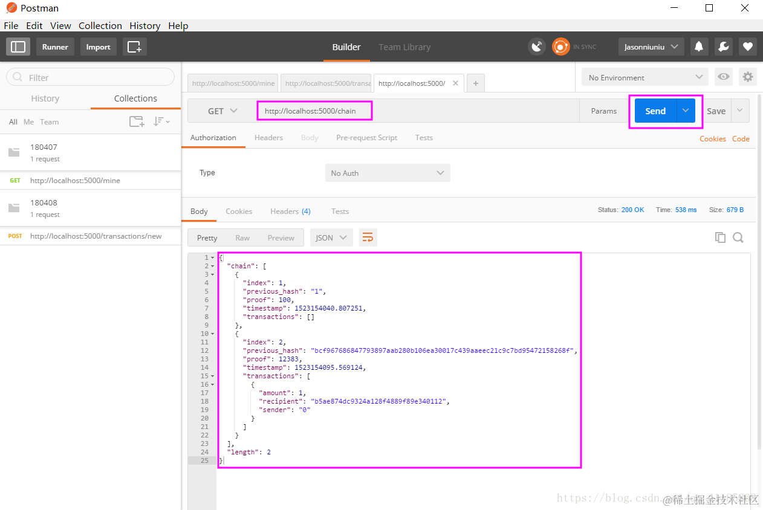Open No Environment dropdown

point(644,77)
